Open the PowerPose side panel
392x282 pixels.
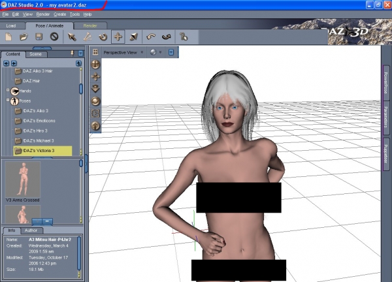[x=385, y=83]
